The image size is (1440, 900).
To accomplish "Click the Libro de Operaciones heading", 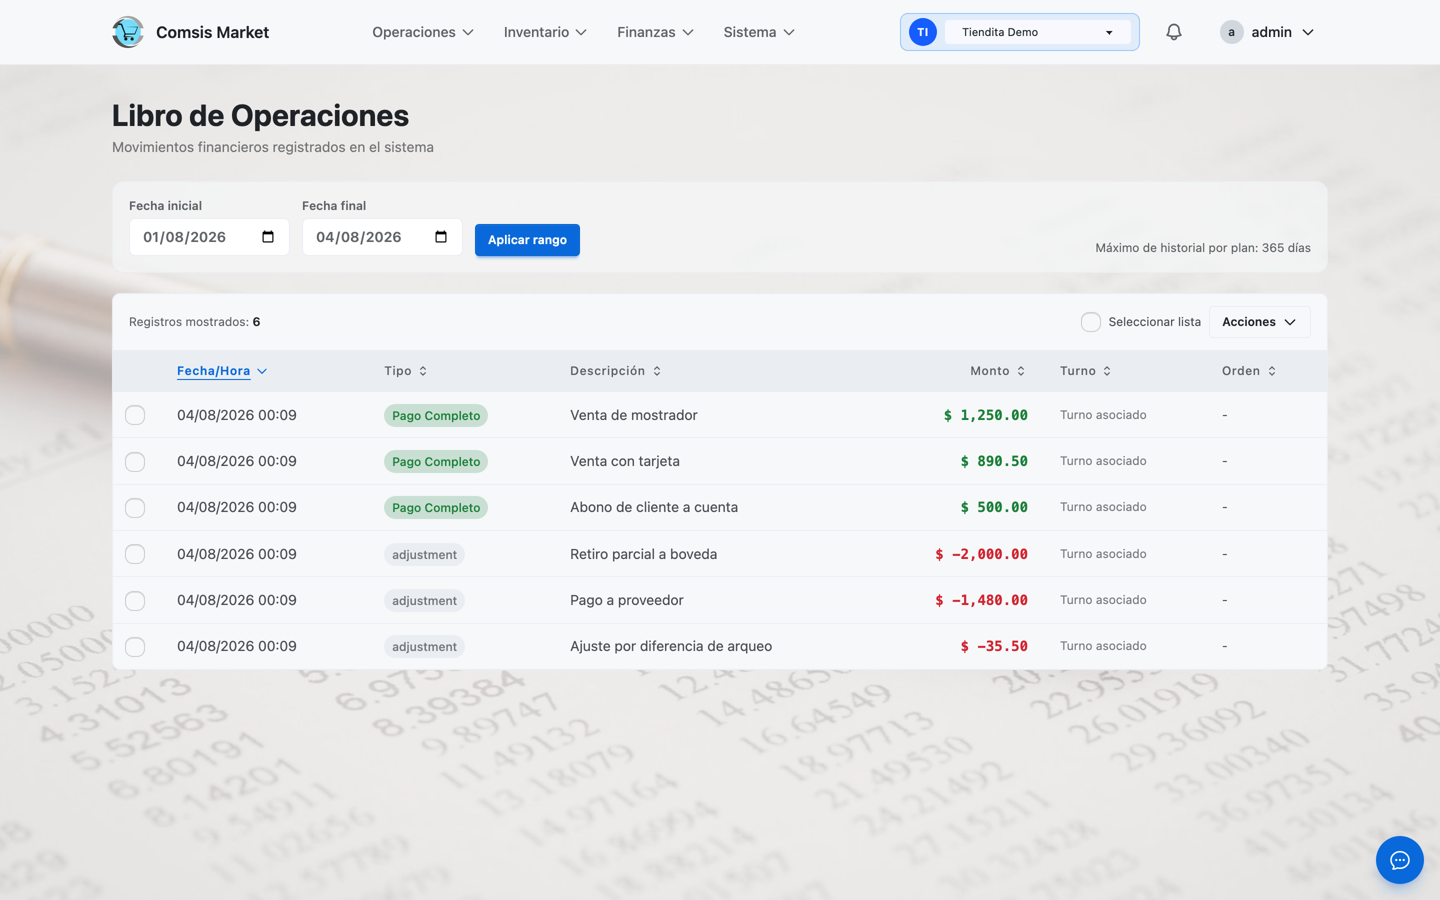I will 260,115.
